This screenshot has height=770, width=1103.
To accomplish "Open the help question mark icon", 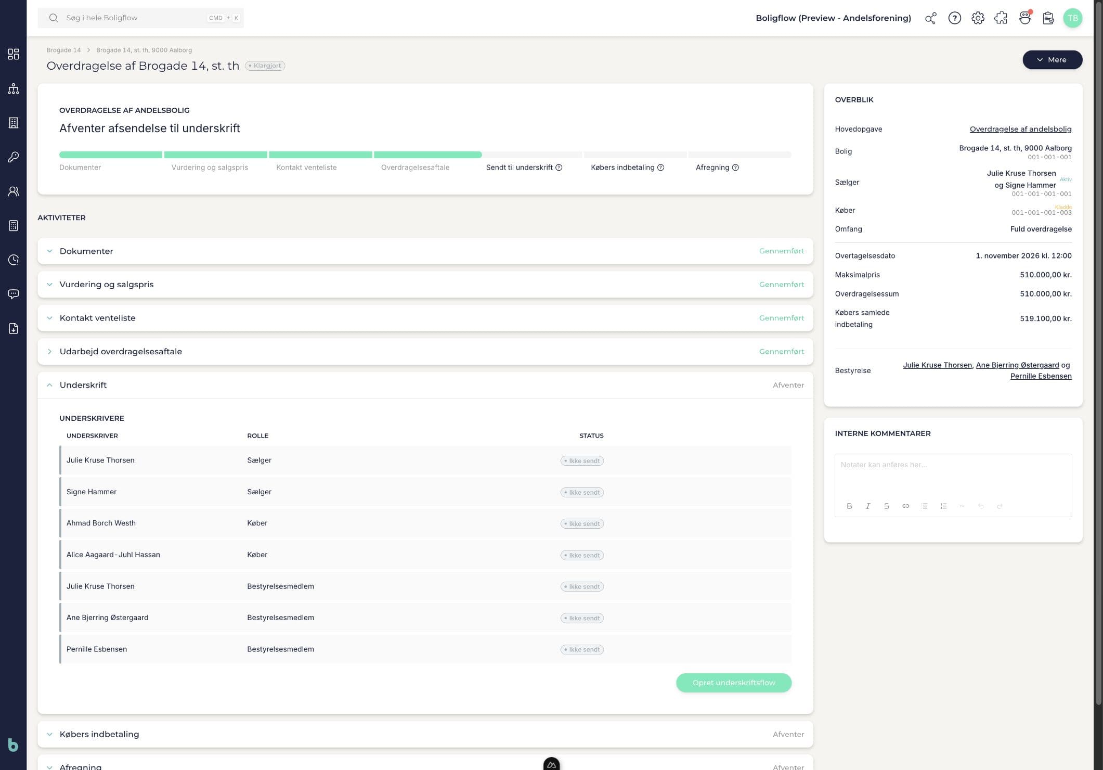I will (954, 18).
